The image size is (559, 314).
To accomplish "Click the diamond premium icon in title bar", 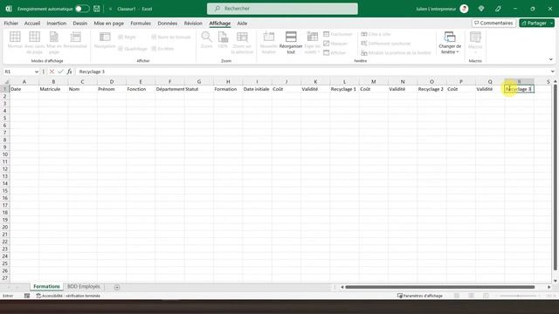I will pyautogui.click(x=481, y=9).
